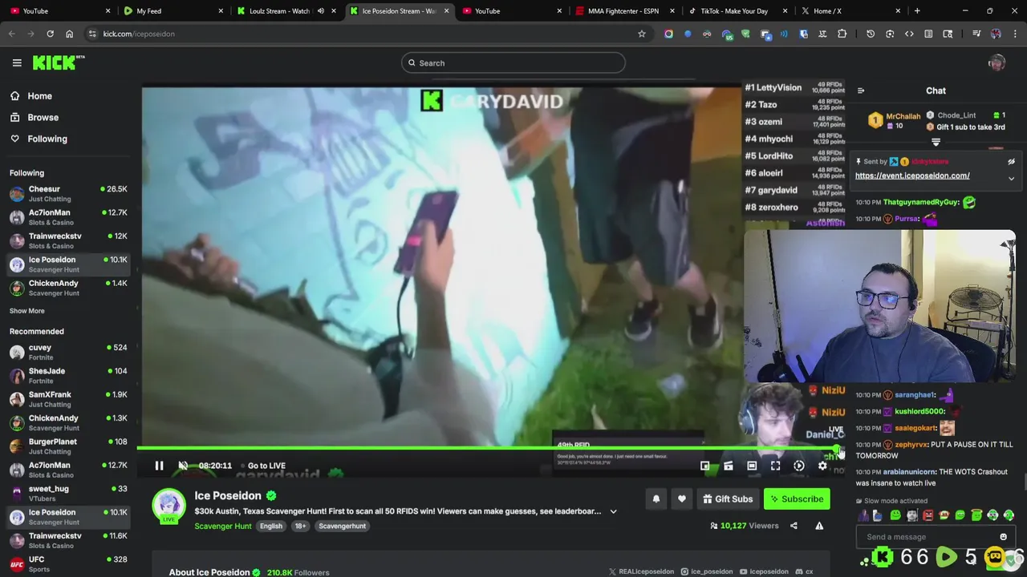Bookmark this page with the star

click(x=642, y=34)
